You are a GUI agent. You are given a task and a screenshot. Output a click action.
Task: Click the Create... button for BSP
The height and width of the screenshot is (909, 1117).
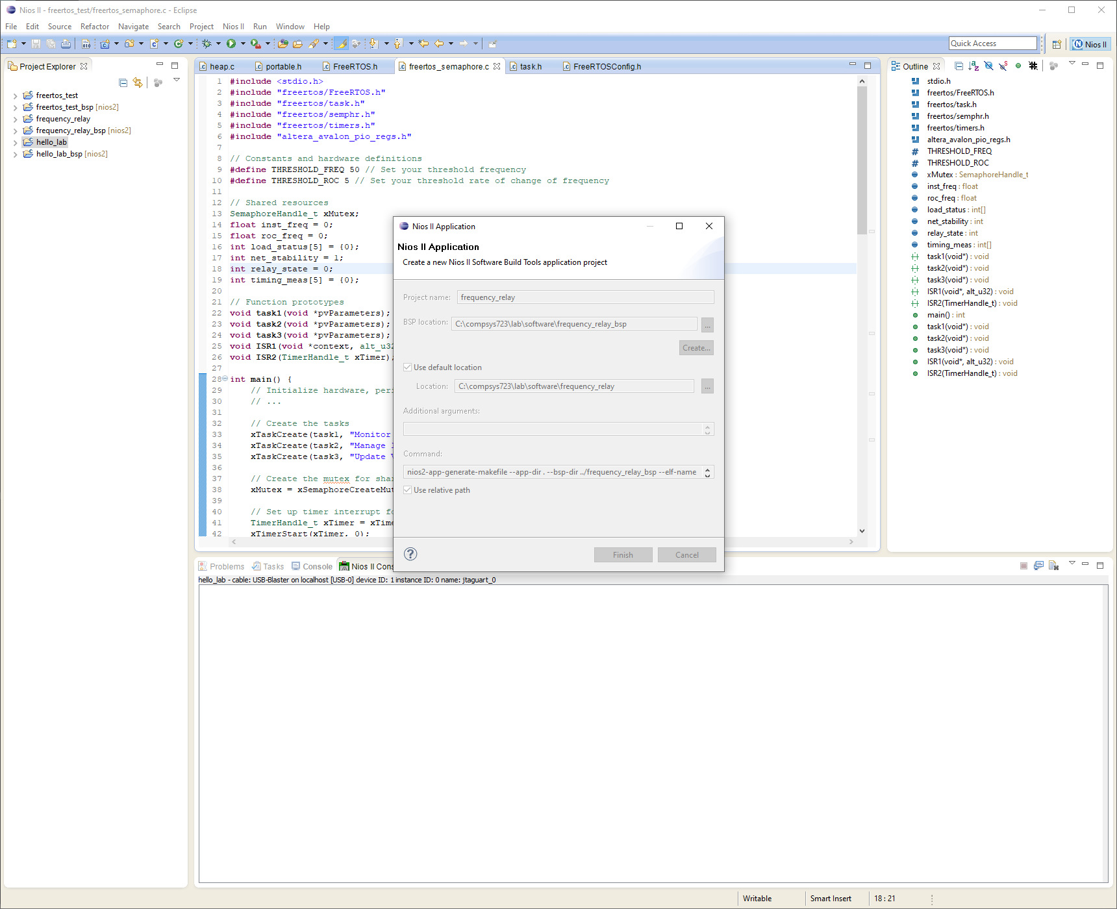tap(696, 348)
